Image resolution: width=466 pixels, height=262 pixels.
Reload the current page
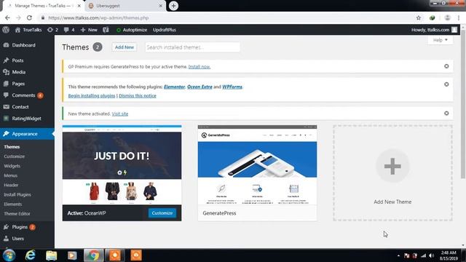click(29, 17)
